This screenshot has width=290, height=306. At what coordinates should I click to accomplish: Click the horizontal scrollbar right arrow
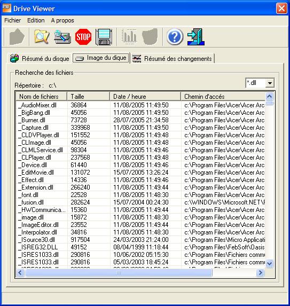(260, 273)
